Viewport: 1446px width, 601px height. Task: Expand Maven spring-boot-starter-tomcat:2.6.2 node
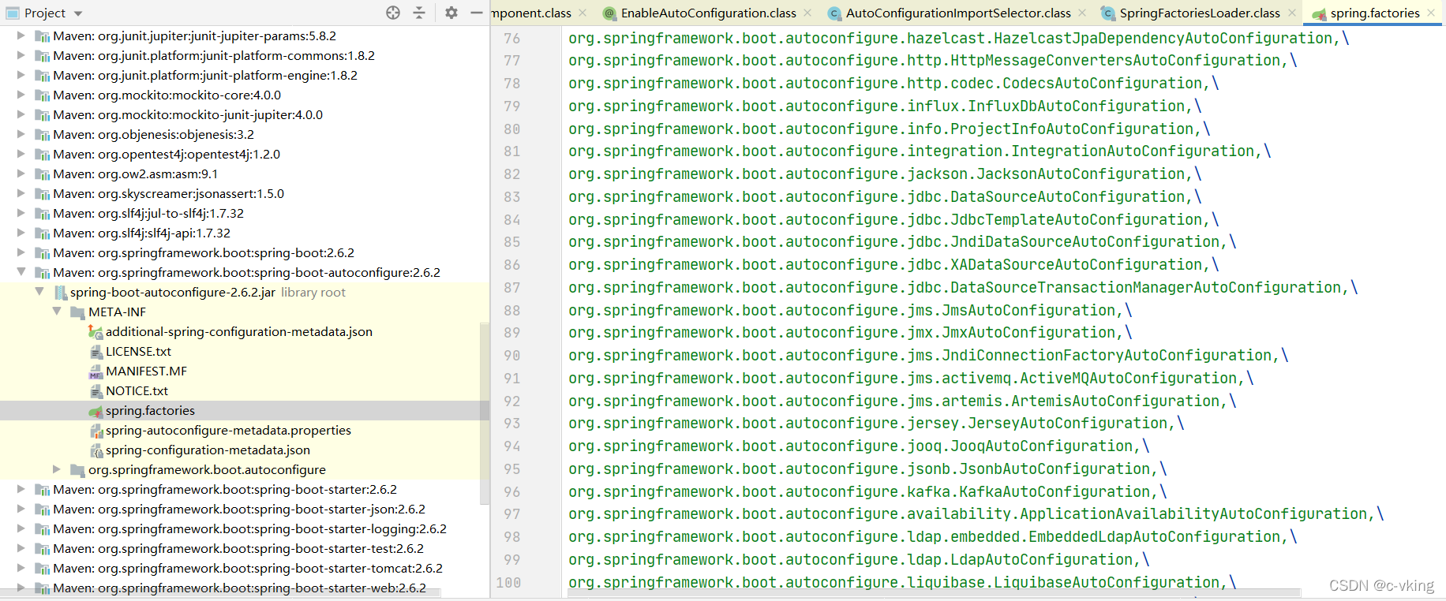click(x=21, y=568)
